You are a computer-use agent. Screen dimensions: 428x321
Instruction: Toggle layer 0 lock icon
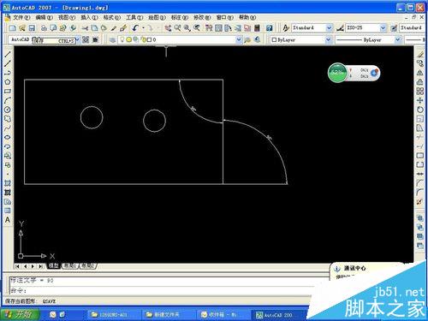tap(144, 39)
